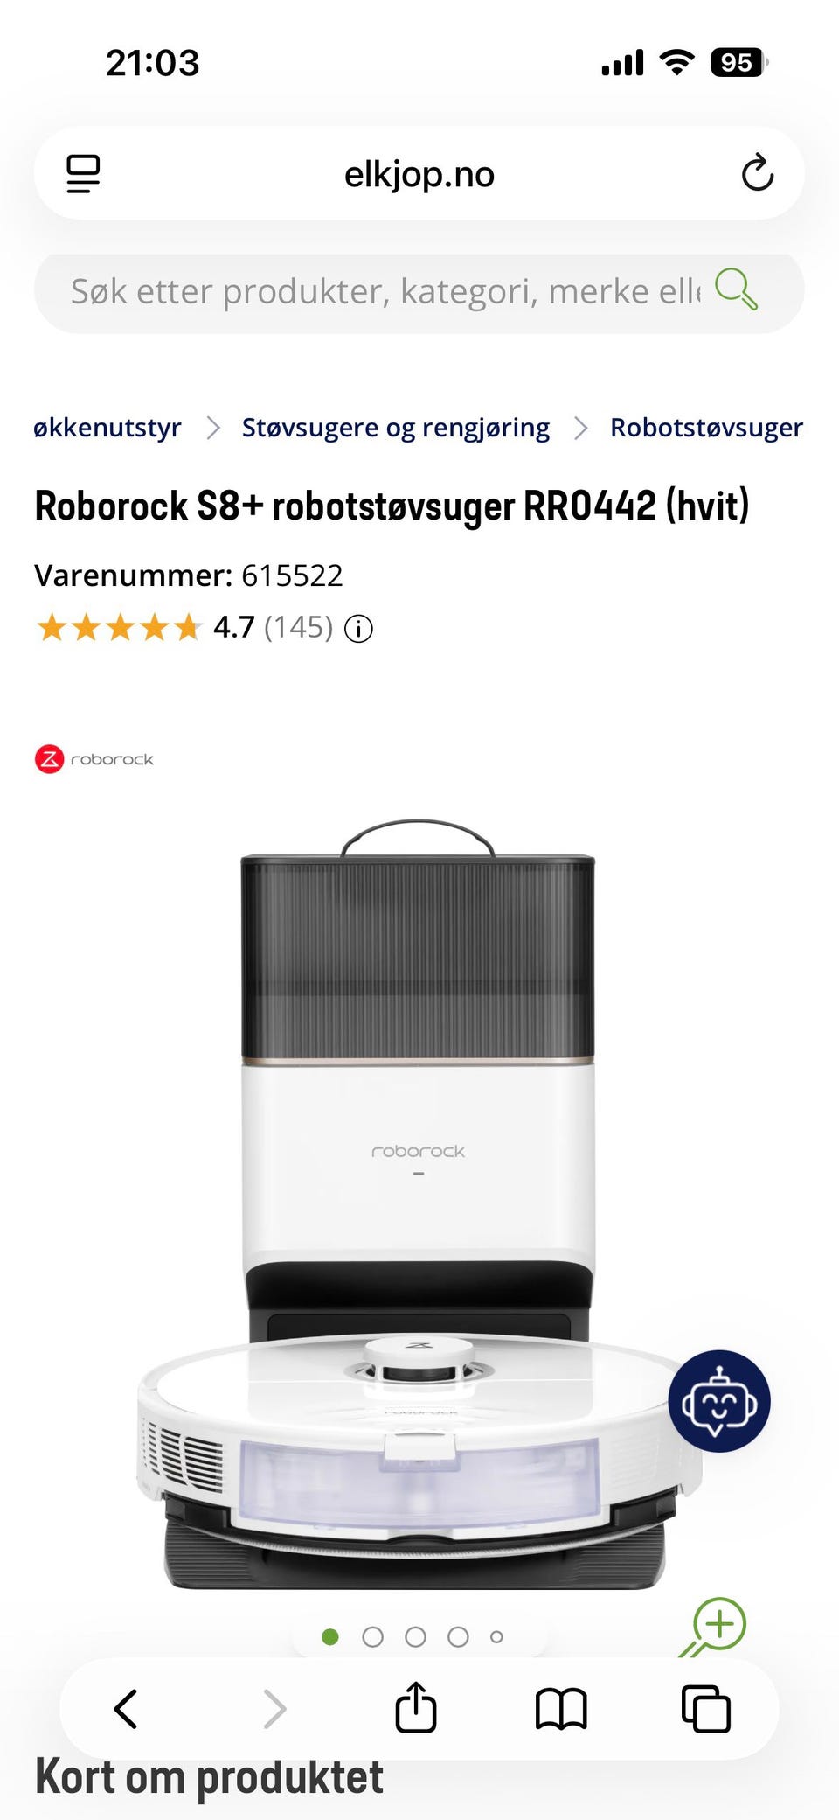The image size is (839, 1820).
Task: Tap the Roborock brand logo
Action: pyautogui.click(x=94, y=759)
